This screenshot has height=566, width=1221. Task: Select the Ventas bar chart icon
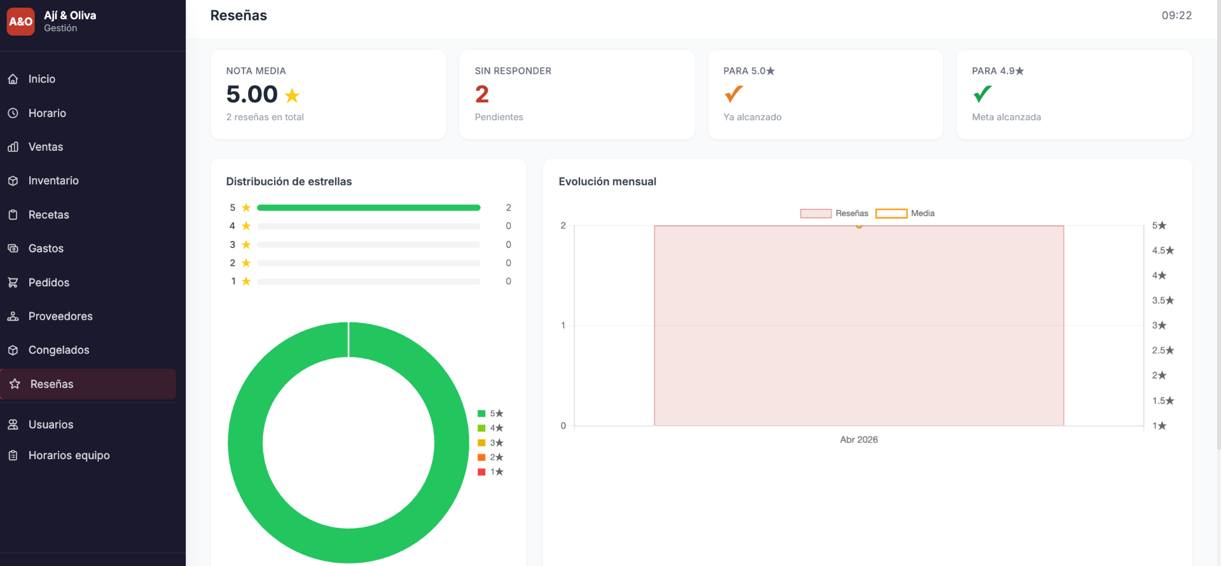(x=13, y=147)
